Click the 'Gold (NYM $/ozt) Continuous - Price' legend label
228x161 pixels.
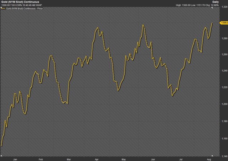tap(24, 9)
